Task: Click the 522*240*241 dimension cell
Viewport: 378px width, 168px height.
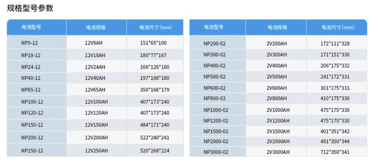Action: (x=155, y=138)
